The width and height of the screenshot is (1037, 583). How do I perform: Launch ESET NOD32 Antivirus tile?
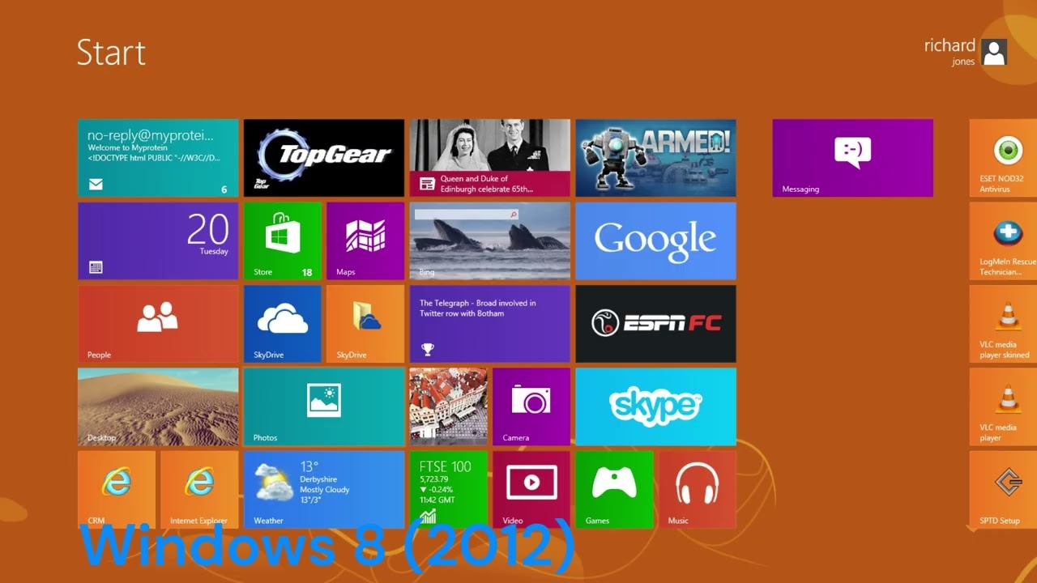click(1003, 158)
